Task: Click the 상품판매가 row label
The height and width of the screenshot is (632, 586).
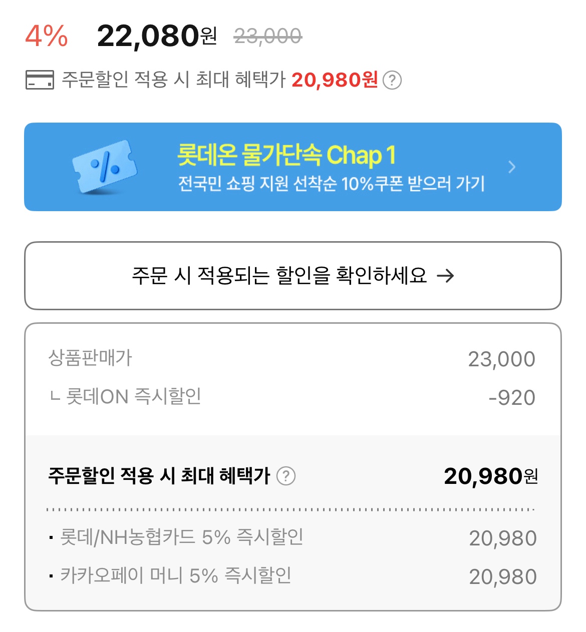Action: pos(90,358)
